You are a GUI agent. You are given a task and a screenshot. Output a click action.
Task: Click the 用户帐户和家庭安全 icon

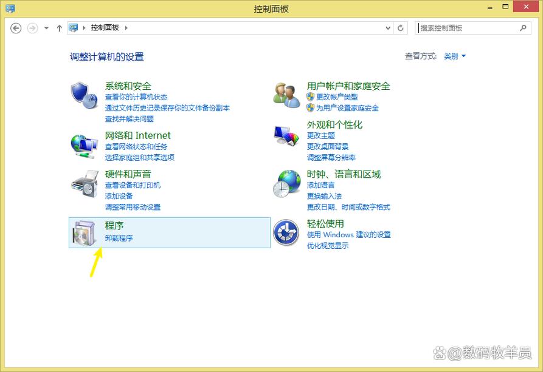coord(286,94)
